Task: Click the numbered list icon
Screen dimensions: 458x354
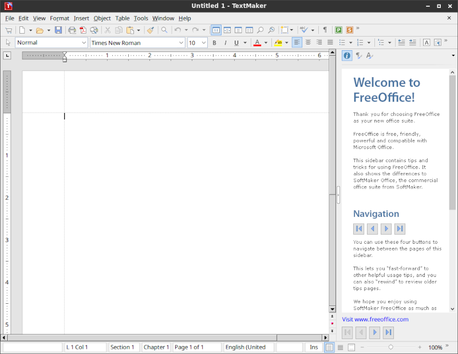Action: 360,43
